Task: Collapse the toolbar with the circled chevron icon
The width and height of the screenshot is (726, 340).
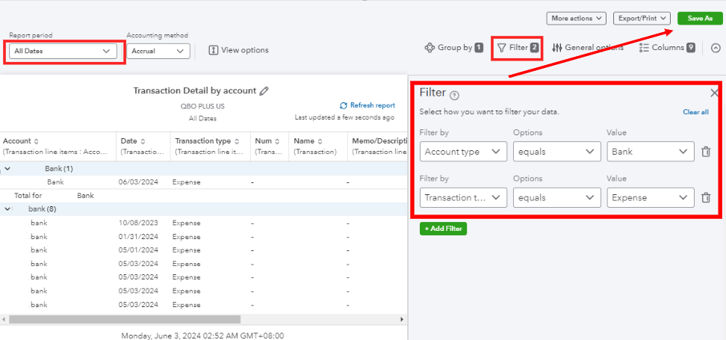Action: coord(716,48)
